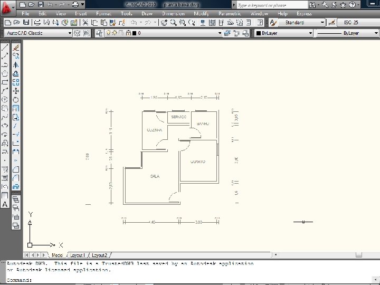Select the Offset tool
This screenshot has height=285, width=380.
(16, 73)
